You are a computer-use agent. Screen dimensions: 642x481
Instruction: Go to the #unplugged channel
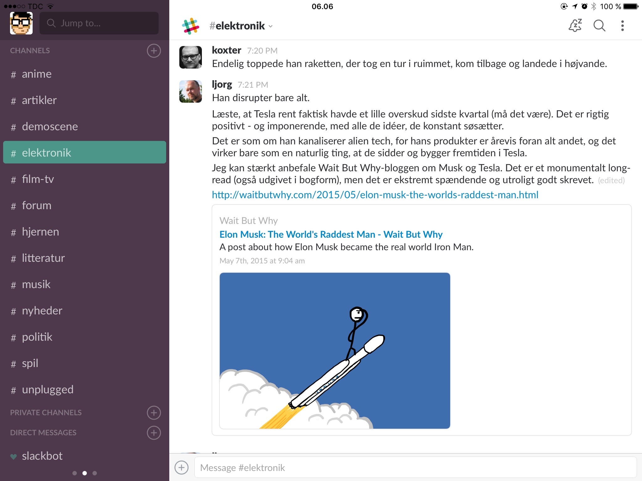click(85, 390)
